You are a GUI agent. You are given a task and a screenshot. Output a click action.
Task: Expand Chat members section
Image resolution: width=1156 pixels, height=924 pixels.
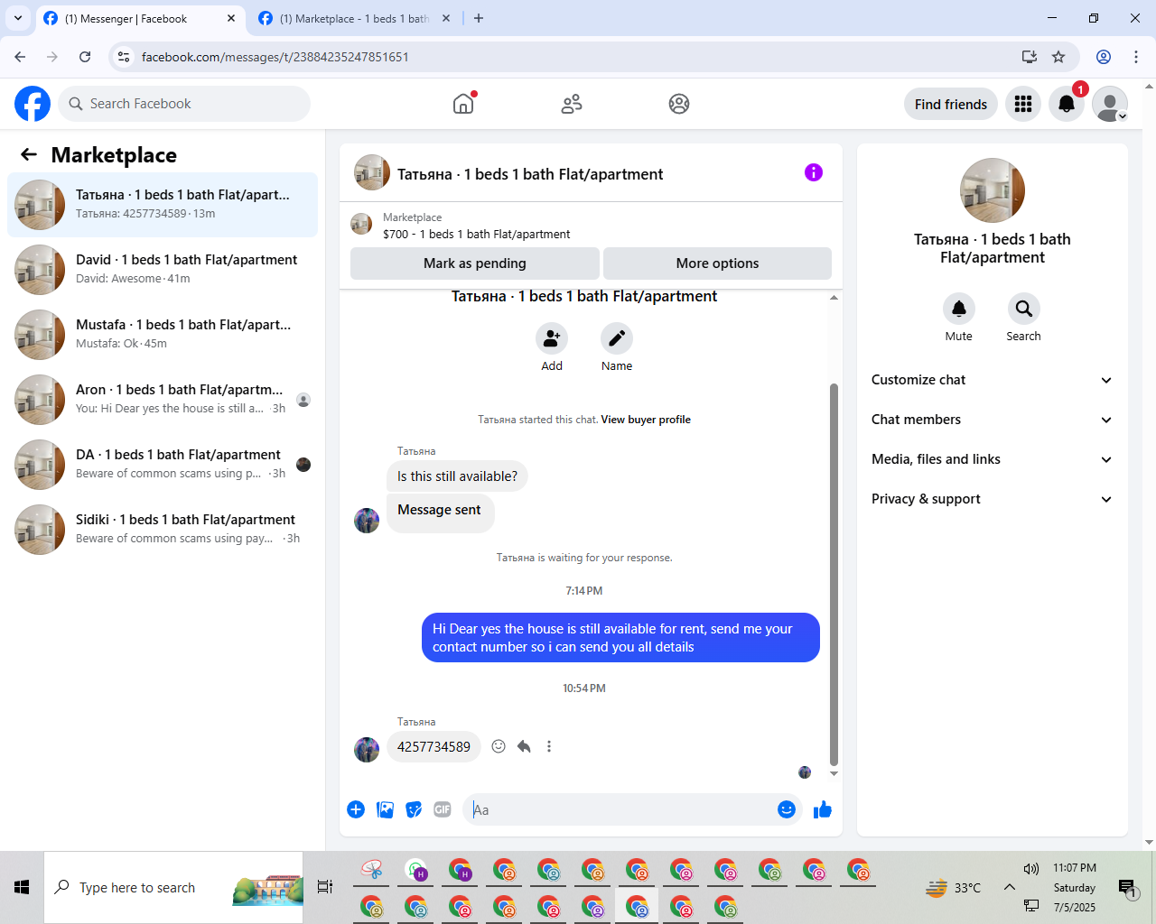point(993,420)
